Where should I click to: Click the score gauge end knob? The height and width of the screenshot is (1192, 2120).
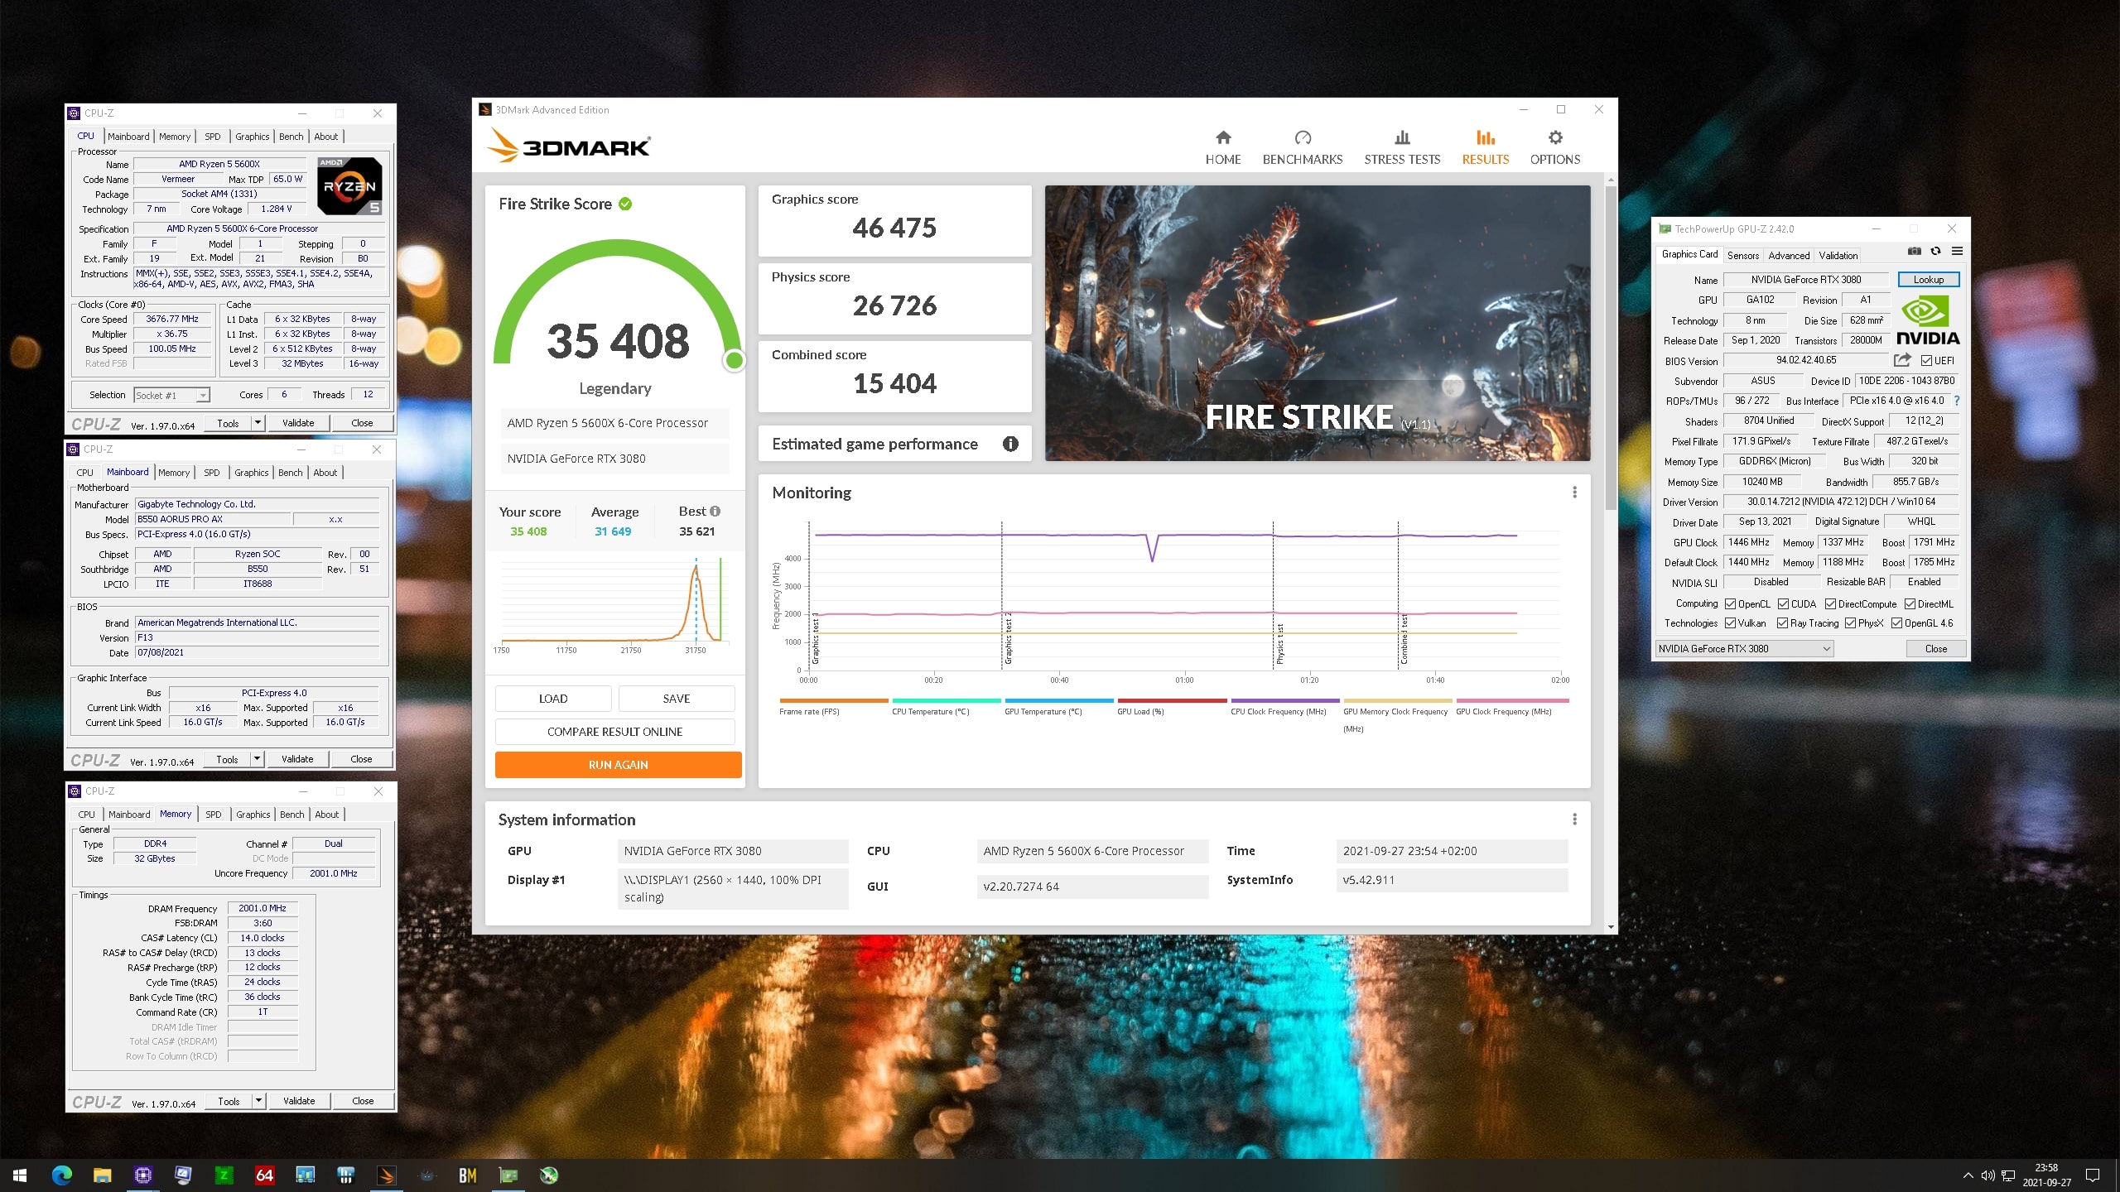(x=734, y=360)
